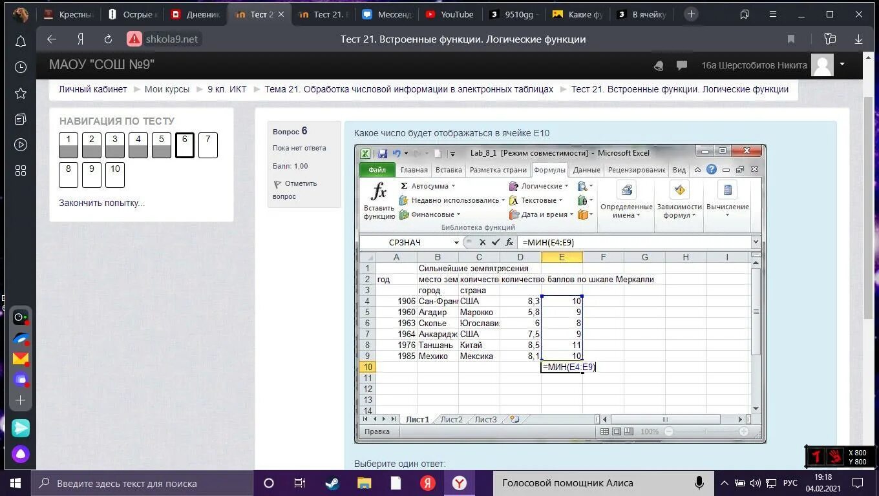Image resolution: width=879 pixels, height=496 pixels.
Task: Open '9 кл. ИКТ' breadcrumb link
Action: click(227, 89)
